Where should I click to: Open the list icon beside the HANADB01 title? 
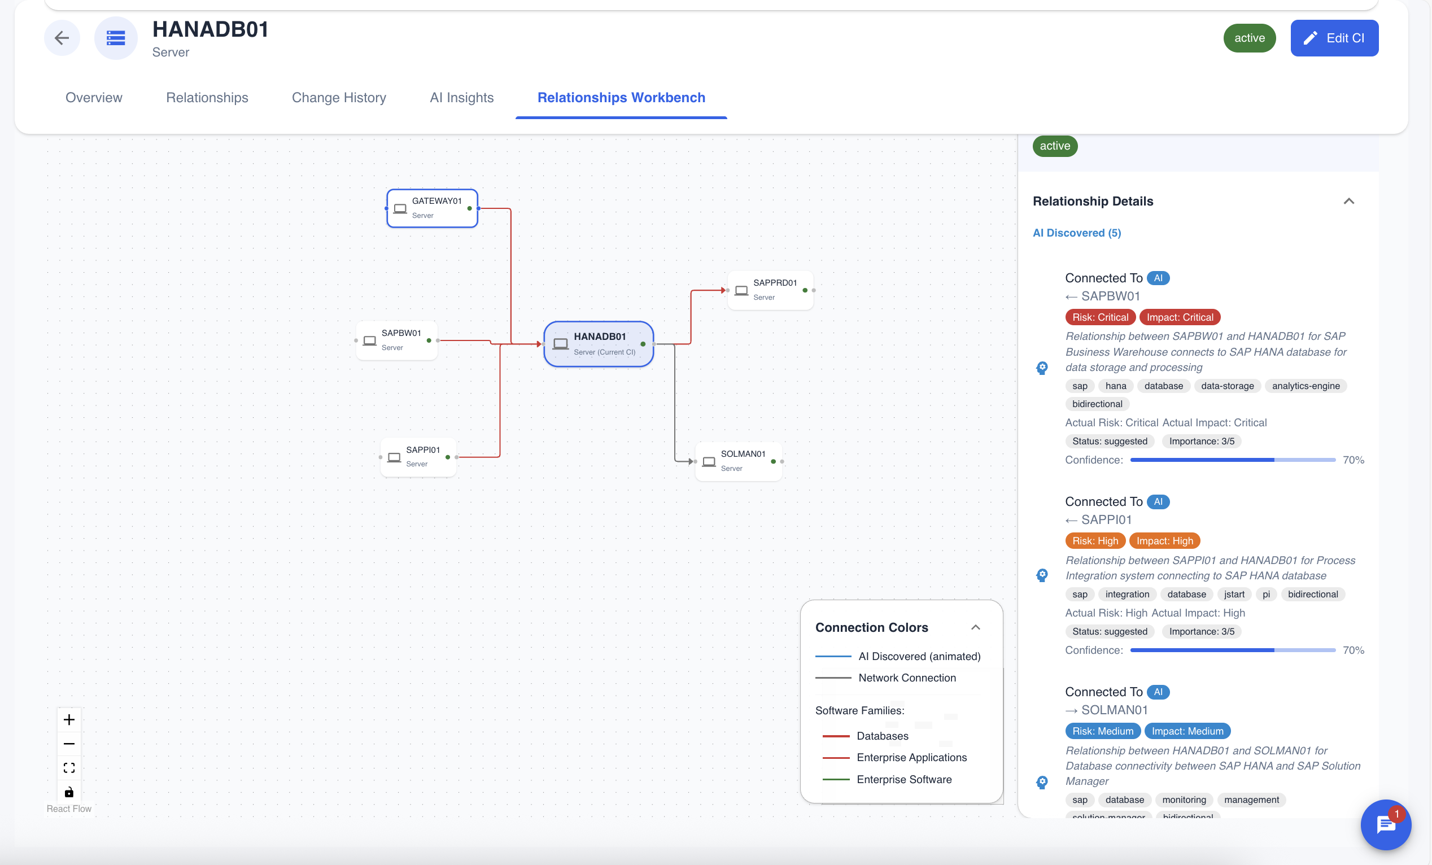116,38
